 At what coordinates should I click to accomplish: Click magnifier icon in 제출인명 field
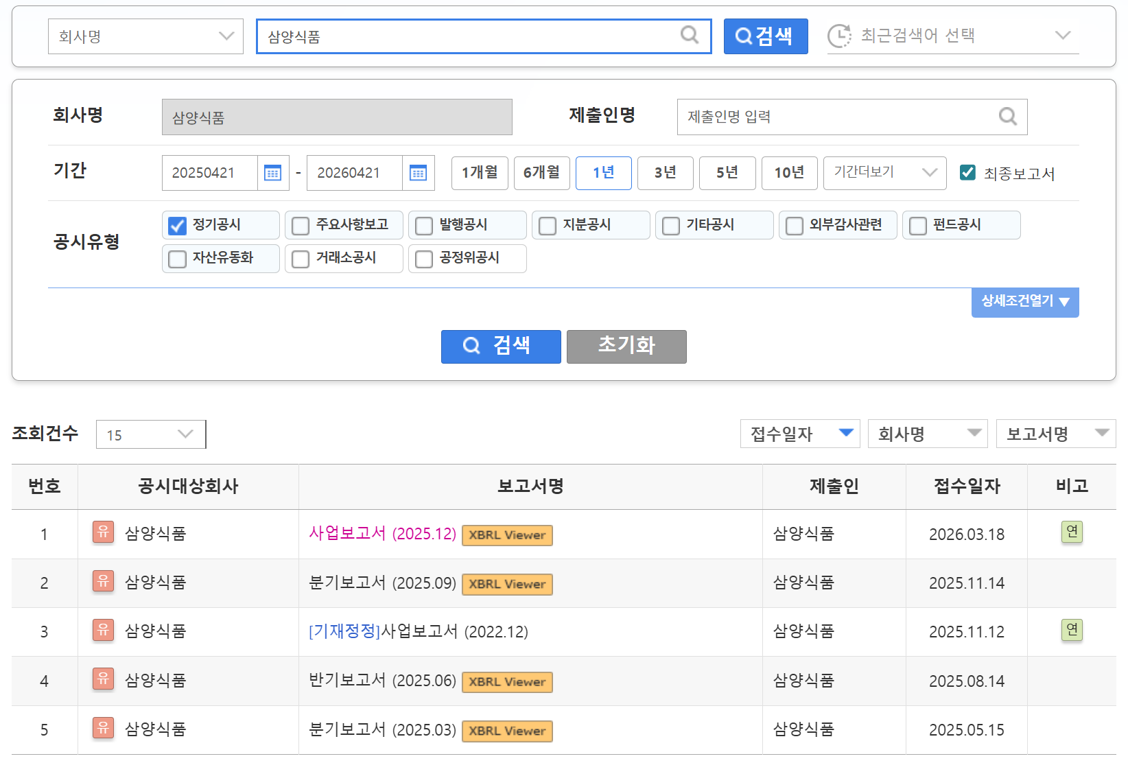(x=1007, y=116)
